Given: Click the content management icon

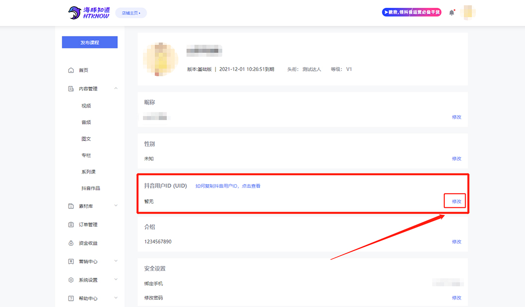Looking at the screenshot, I should (71, 88).
